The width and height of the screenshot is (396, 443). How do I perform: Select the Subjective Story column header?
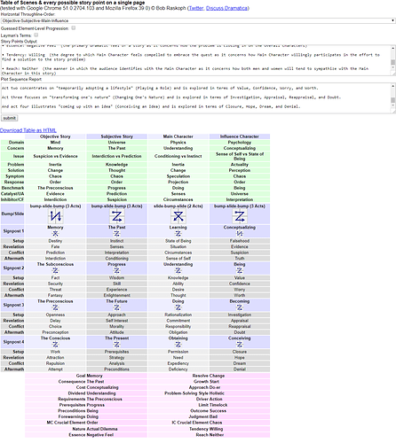click(x=116, y=136)
